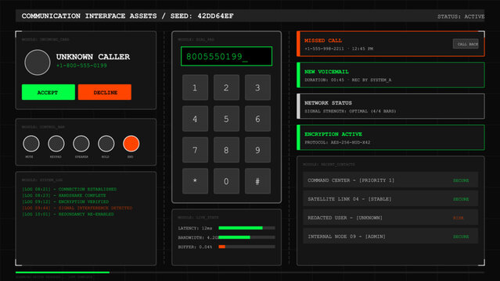This screenshot has width=500, height=281.
Task: Dial digit 5 on the keypad
Action: (x=226, y=119)
